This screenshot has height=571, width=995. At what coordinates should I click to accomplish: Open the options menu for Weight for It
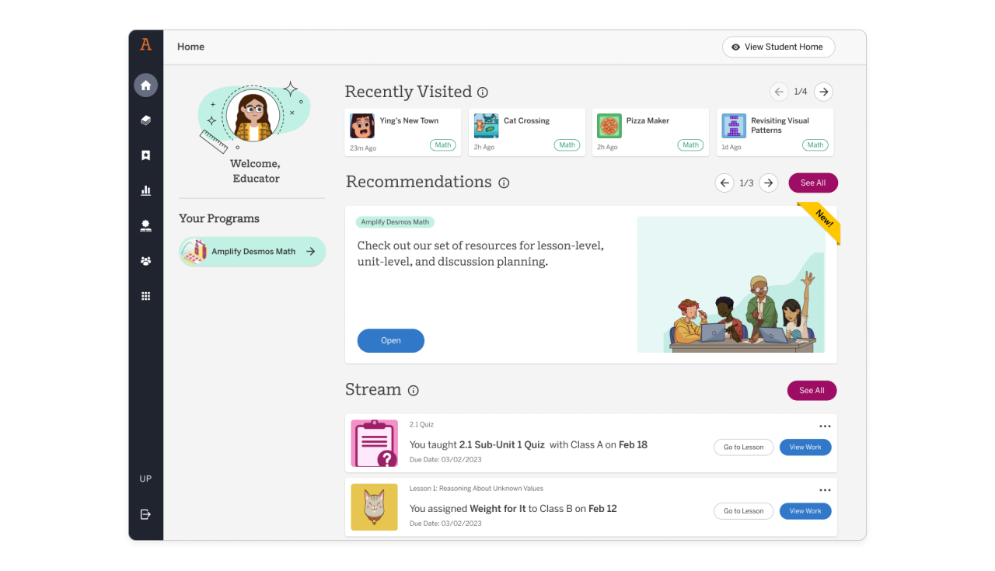pyautogui.click(x=825, y=489)
